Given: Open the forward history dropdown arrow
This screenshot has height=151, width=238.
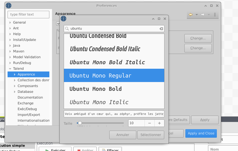Looking at the screenshot, I should click(x=209, y=15).
